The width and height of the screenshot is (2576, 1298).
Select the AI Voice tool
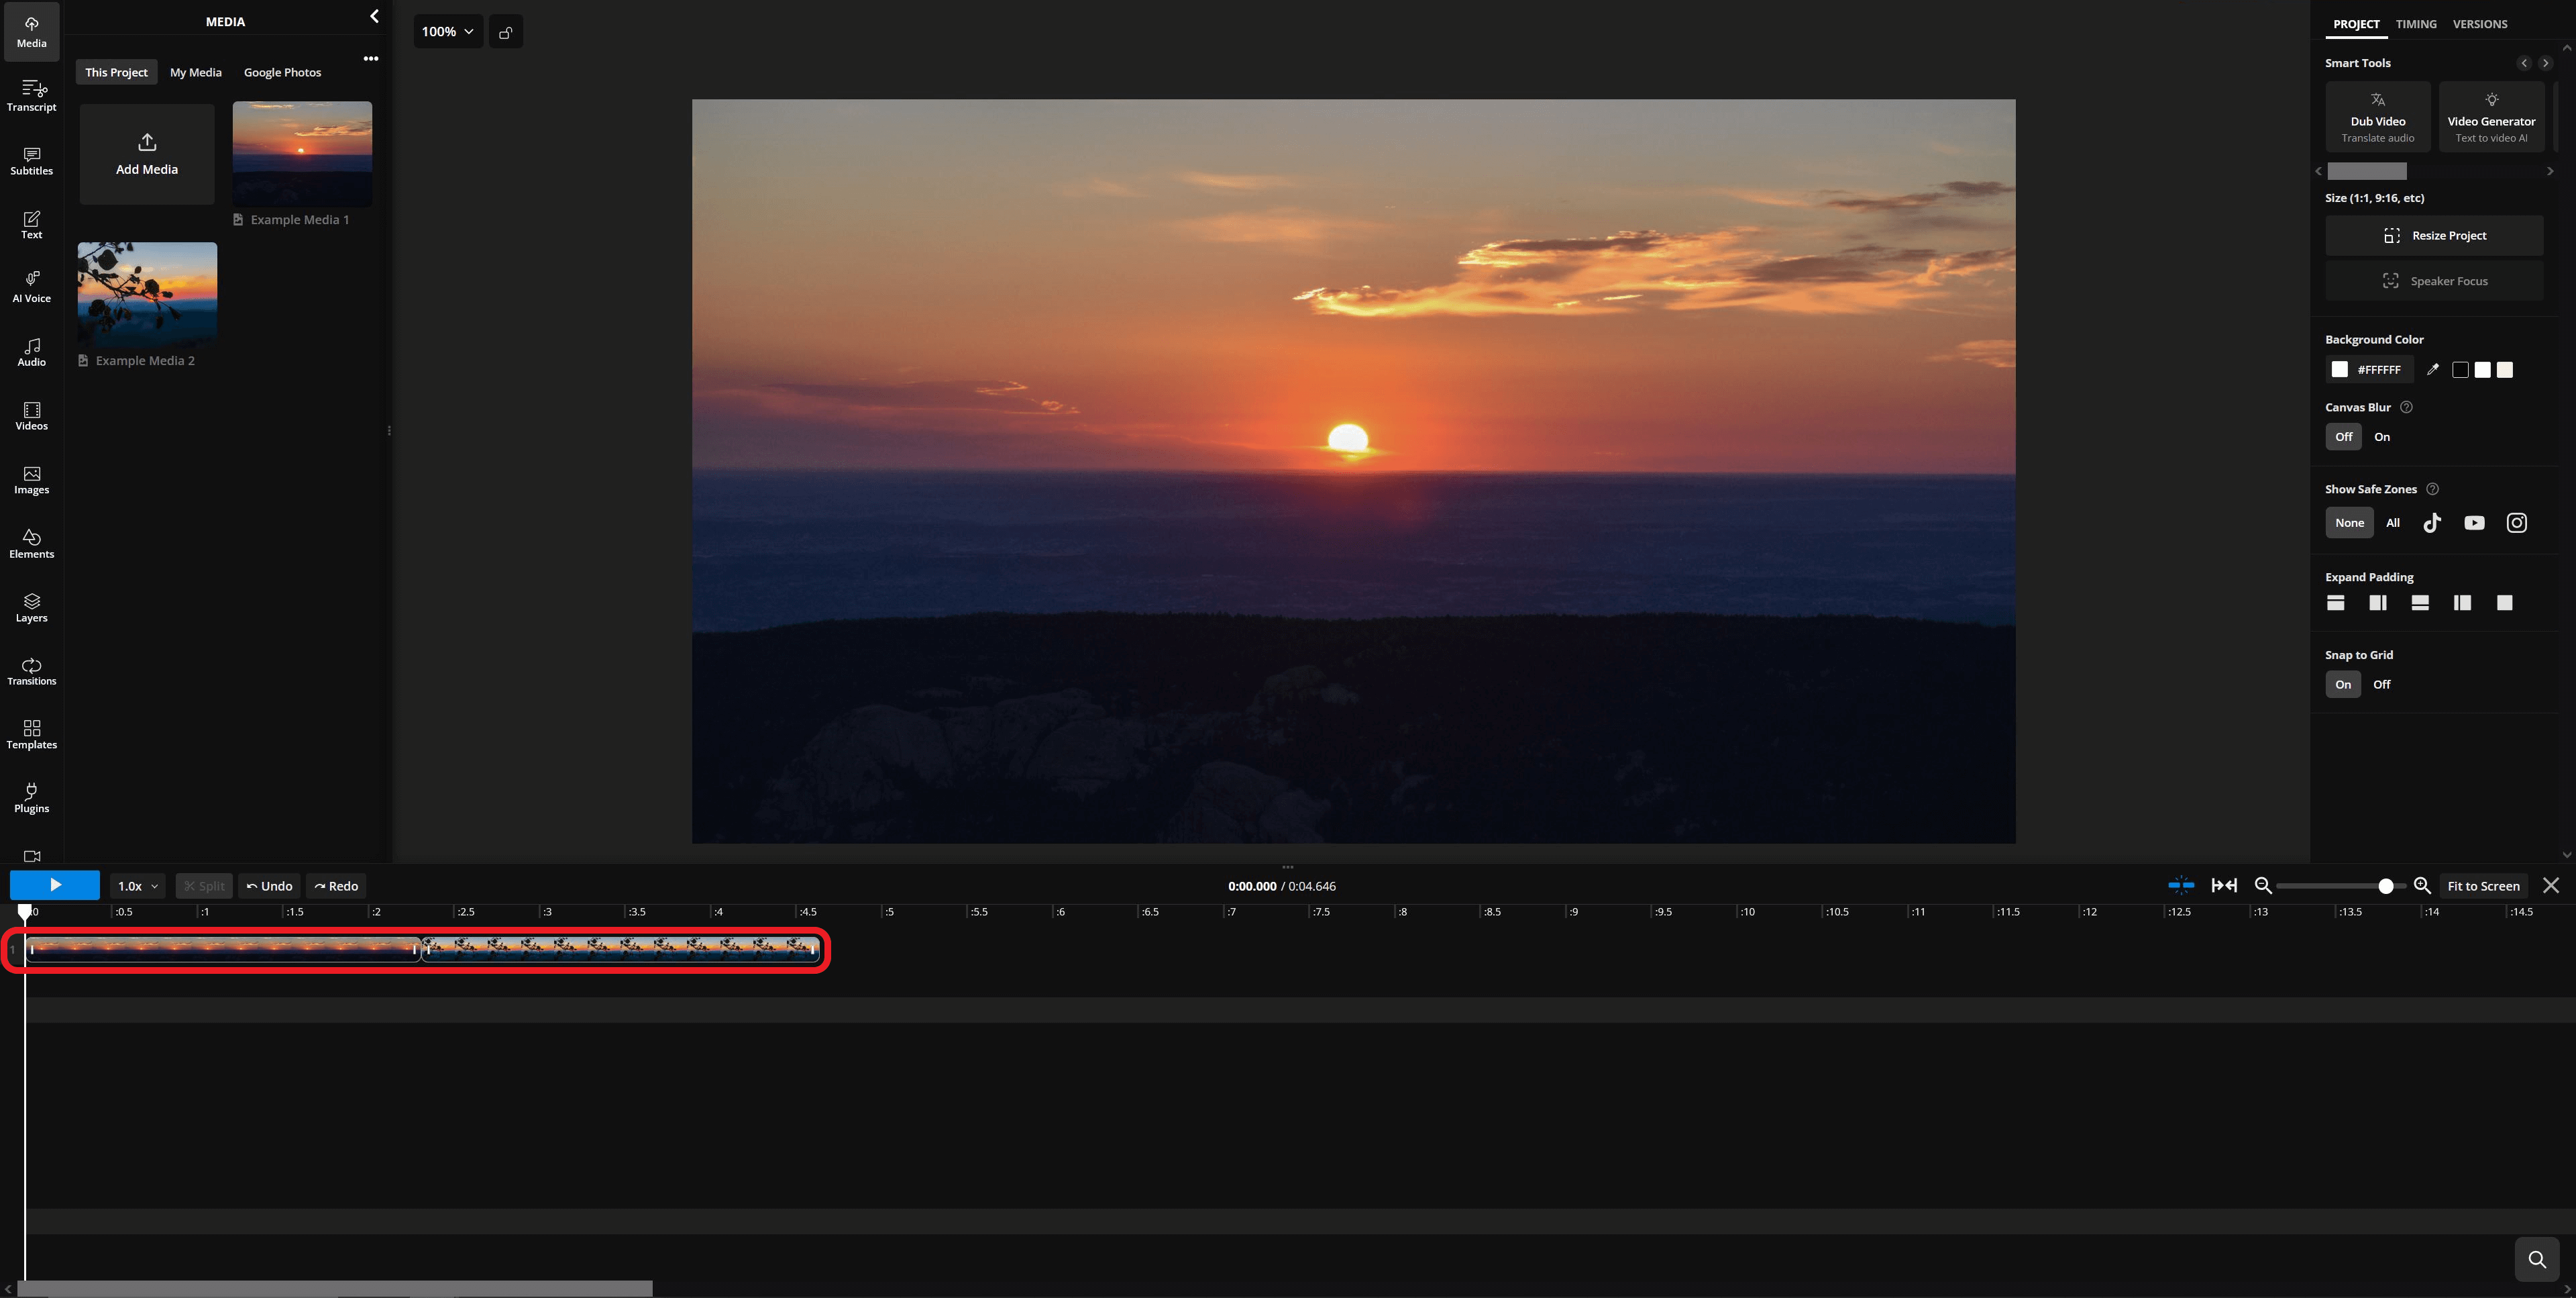point(31,285)
